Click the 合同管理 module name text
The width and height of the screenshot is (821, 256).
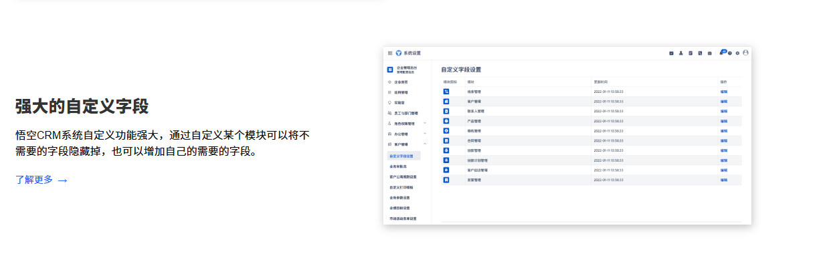(x=474, y=140)
